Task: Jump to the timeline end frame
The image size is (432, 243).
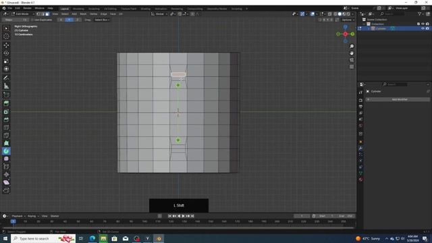Action: click(x=192, y=216)
